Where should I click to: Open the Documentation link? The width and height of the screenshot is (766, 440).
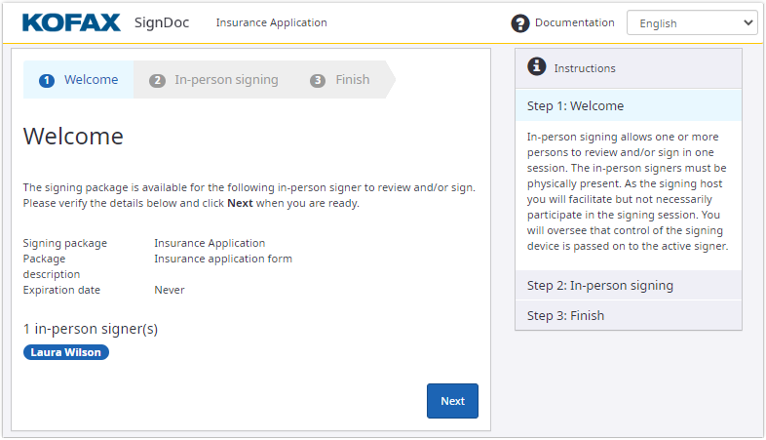[x=575, y=22]
